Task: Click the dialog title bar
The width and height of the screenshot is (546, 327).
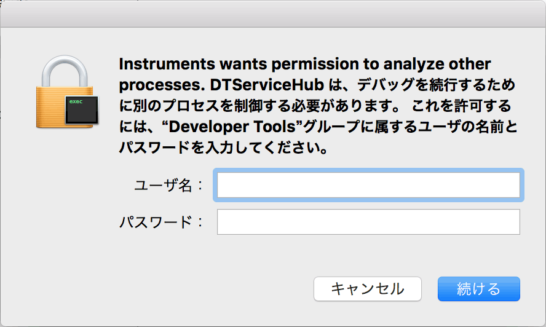Action: (273, 14)
